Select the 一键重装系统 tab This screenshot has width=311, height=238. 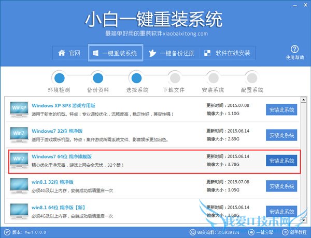116,53
